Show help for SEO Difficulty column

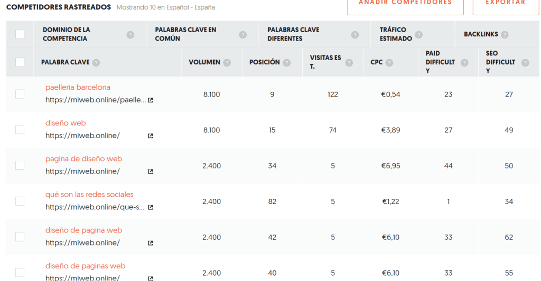click(525, 63)
